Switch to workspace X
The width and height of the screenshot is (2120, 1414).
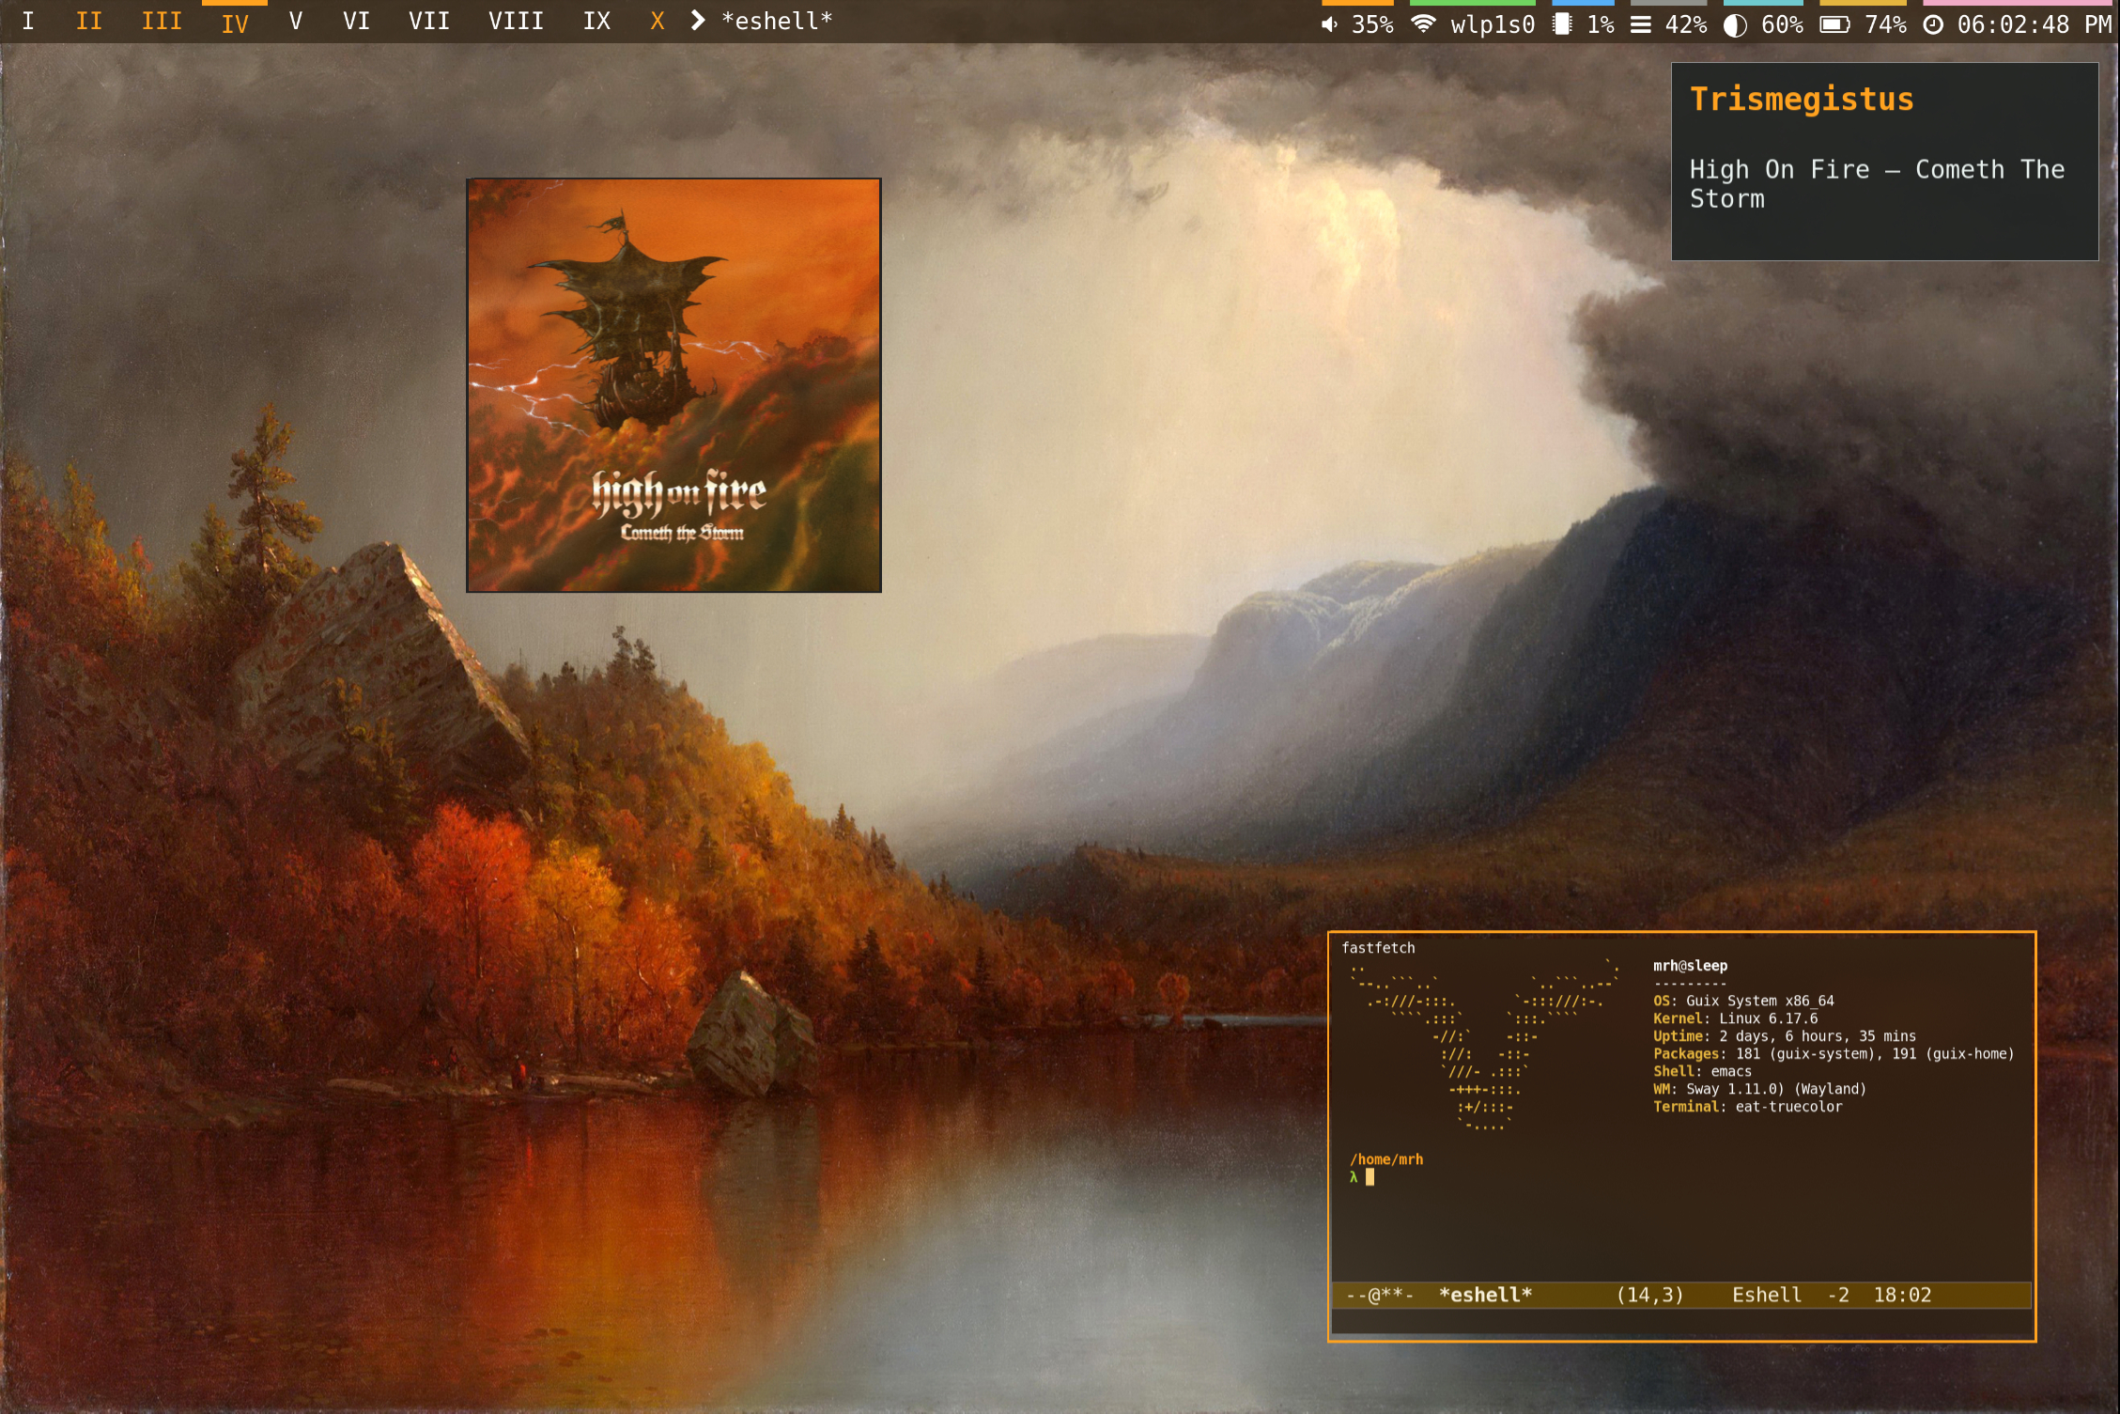pos(658,21)
